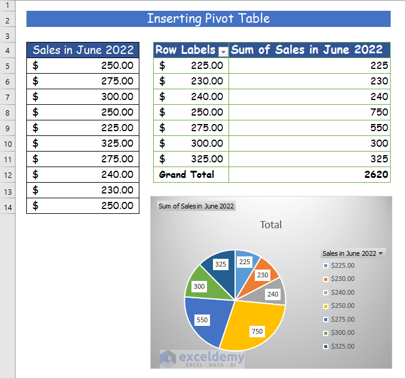The height and width of the screenshot is (378, 405).
Task: Select the 230.00 cell in row 13
Action: tap(83, 190)
